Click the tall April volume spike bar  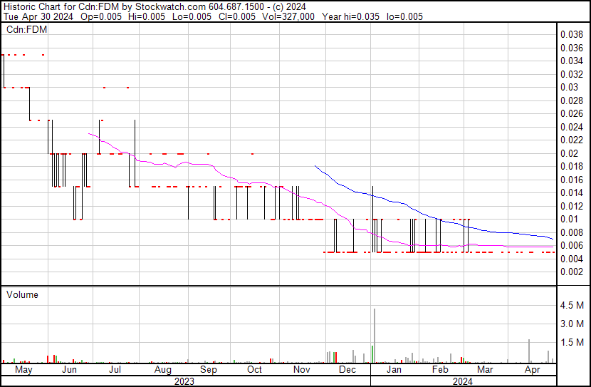tap(529, 351)
